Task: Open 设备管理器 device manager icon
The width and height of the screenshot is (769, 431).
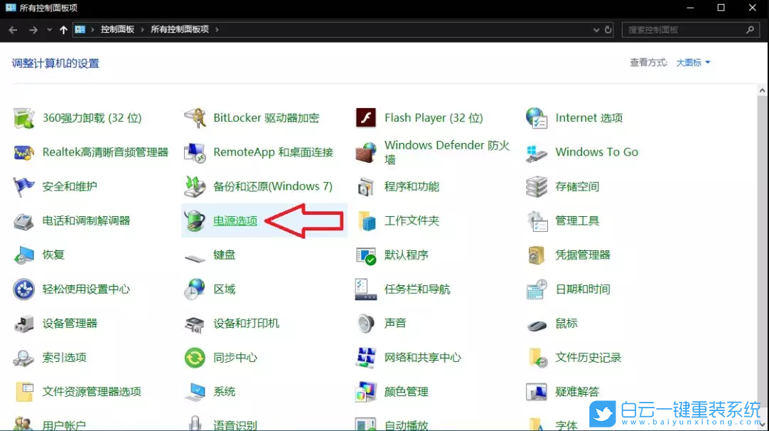Action: [x=24, y=324]
